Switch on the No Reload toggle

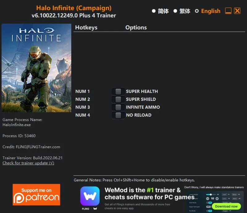coord(118,115)
